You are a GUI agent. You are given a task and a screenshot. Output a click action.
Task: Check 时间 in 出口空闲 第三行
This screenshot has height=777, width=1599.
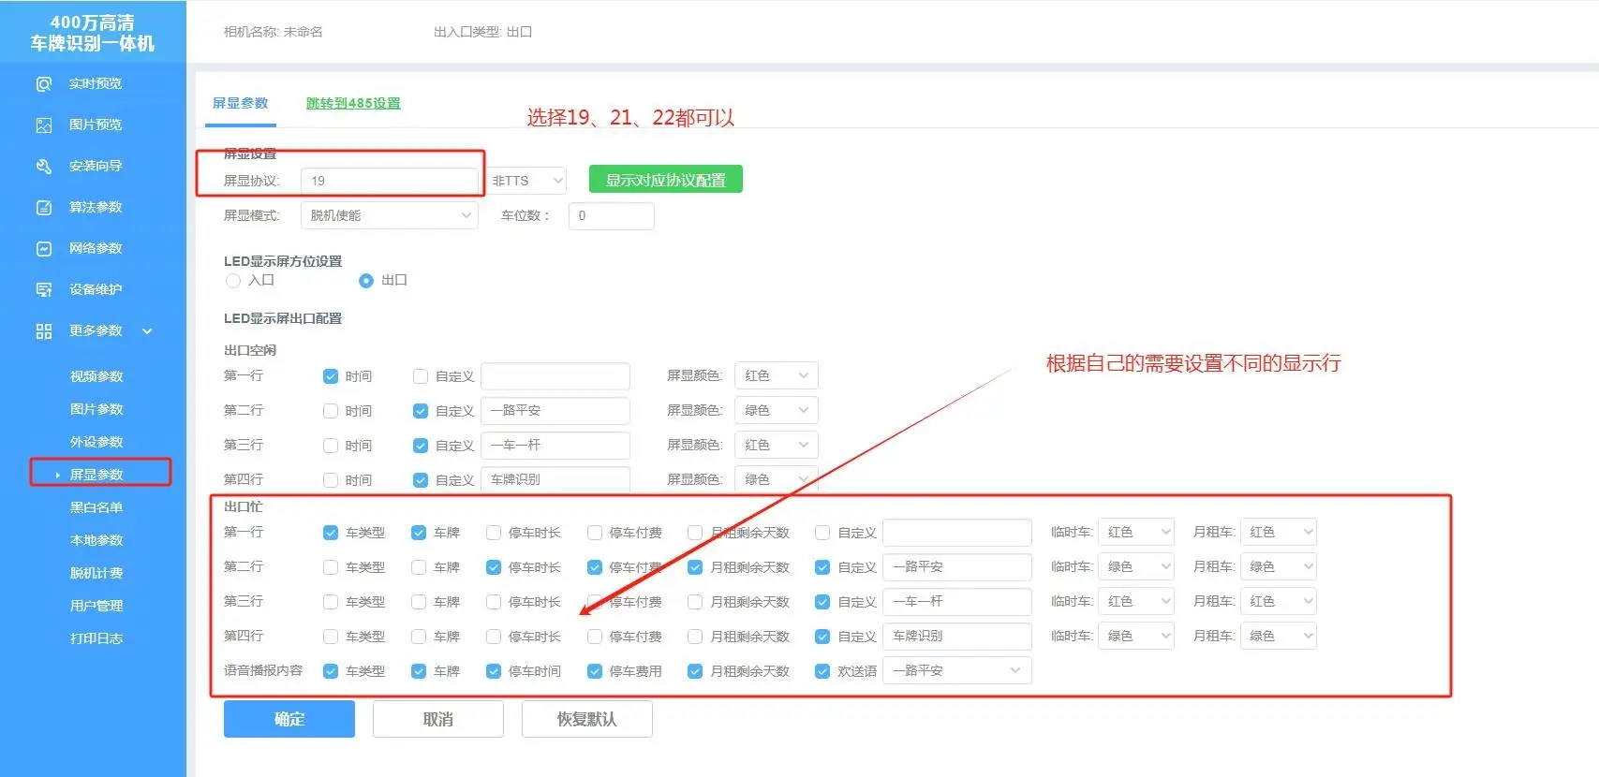click(331, 446)
